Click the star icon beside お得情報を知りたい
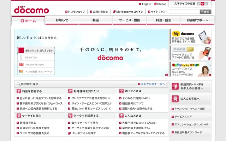 (70, 91)
